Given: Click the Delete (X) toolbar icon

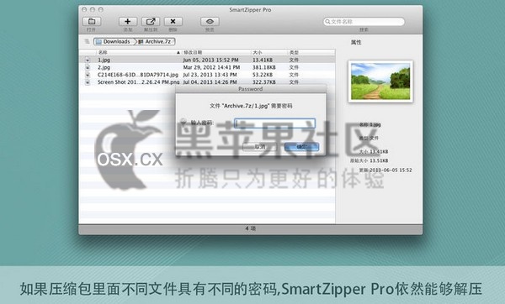Looking at the screenshot, I should [x=173, y=22].
